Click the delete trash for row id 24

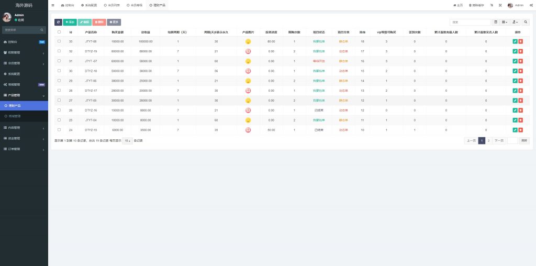[x=521, y=130]
